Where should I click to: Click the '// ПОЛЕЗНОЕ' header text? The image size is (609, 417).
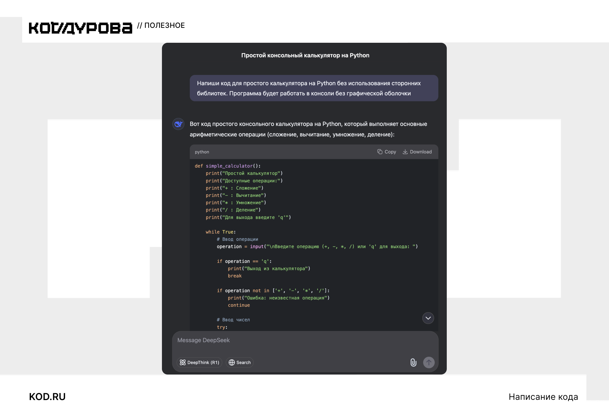coord(161,26)
